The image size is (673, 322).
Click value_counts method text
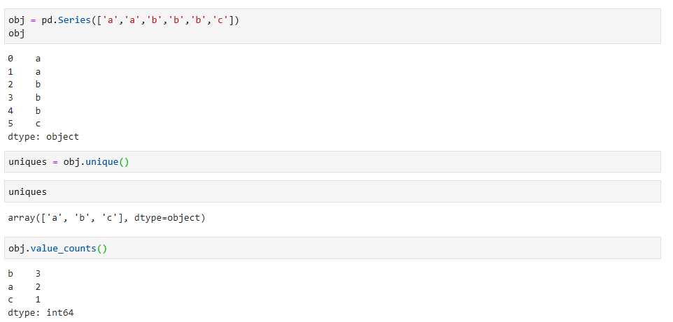click(x=63, y=248)
